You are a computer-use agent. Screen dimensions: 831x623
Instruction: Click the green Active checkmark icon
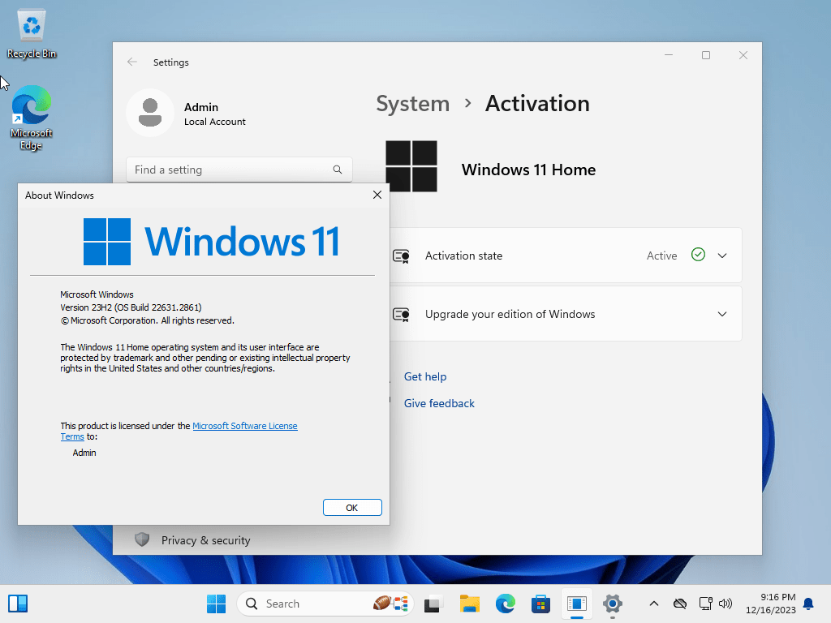pyautogui.click(x=698, y=255)
